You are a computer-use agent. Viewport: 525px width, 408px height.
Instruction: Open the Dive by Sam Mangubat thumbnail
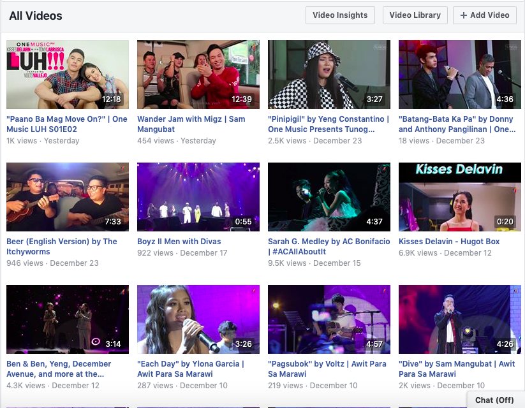[460, 319]
